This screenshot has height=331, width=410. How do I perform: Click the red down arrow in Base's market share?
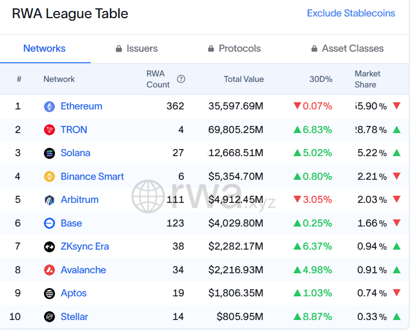pyautogui.click(x=397, y=223)
